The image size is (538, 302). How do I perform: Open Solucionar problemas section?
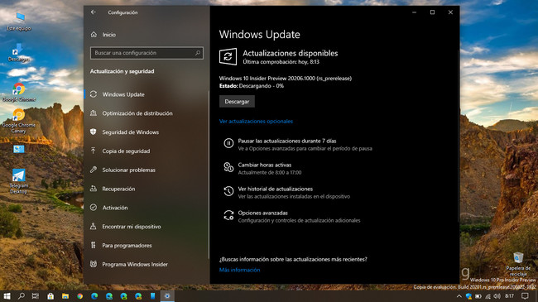(x=147, y=170)
